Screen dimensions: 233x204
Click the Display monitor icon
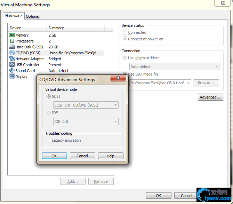(12, 76)
